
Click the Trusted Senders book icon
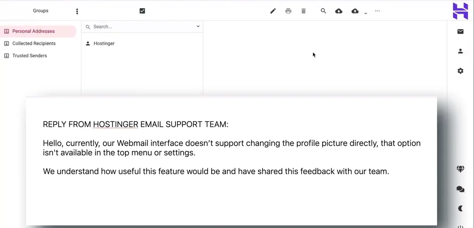coord(6,56)
